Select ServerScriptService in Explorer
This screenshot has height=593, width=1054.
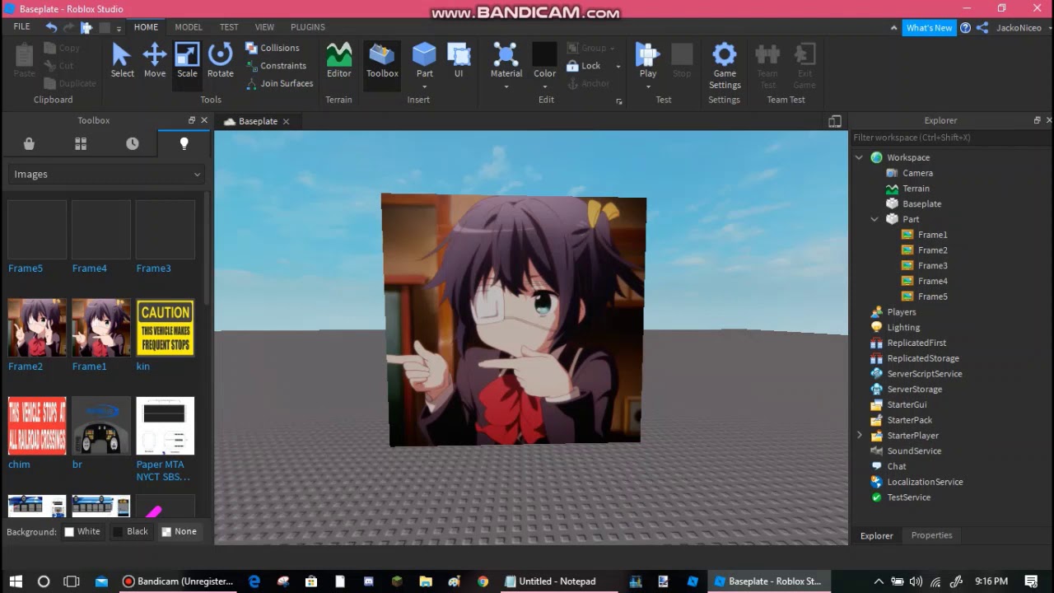point(924,374)
